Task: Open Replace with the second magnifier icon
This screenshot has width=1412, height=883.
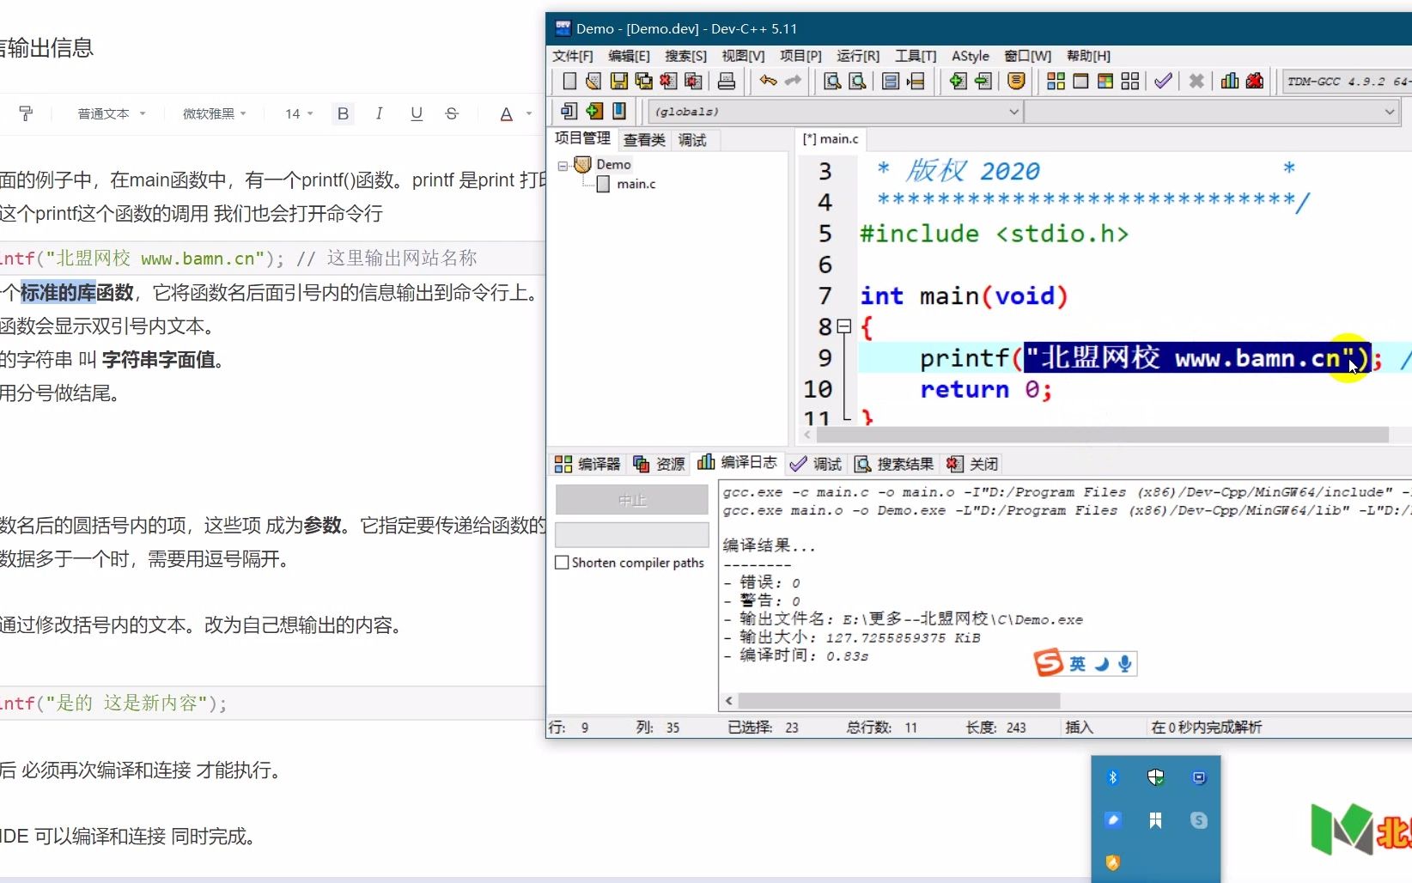Action: click(x=857, y=81)
